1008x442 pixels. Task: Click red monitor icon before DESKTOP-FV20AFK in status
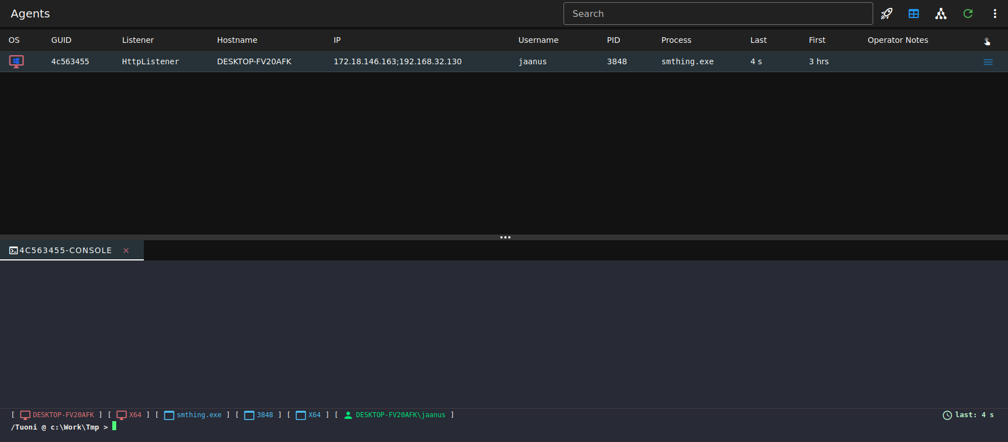[25, 415]
